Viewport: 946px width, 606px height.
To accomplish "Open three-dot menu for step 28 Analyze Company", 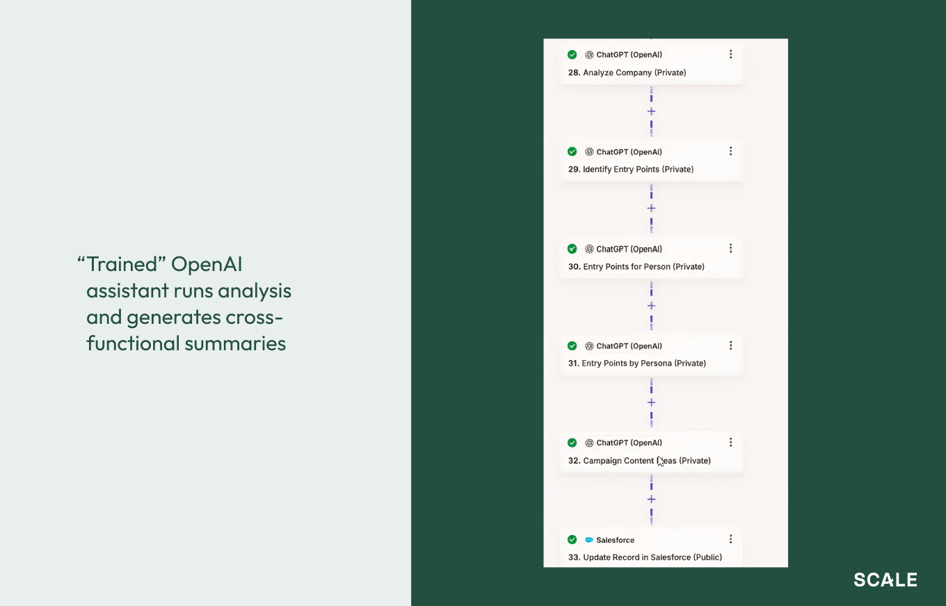I will tap(730, 54).
